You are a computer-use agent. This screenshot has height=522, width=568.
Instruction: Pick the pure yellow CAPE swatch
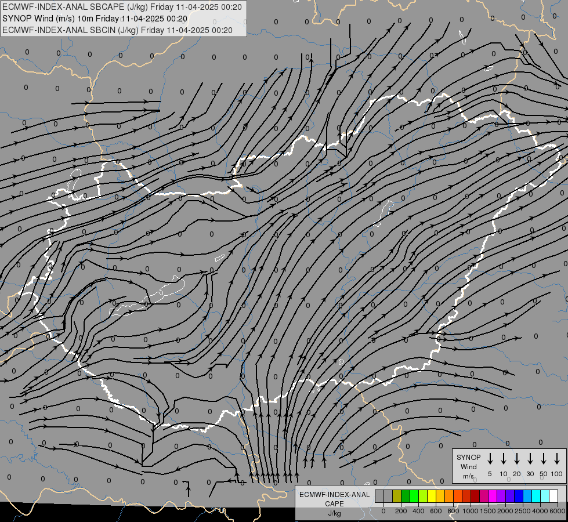click(432, 496)
